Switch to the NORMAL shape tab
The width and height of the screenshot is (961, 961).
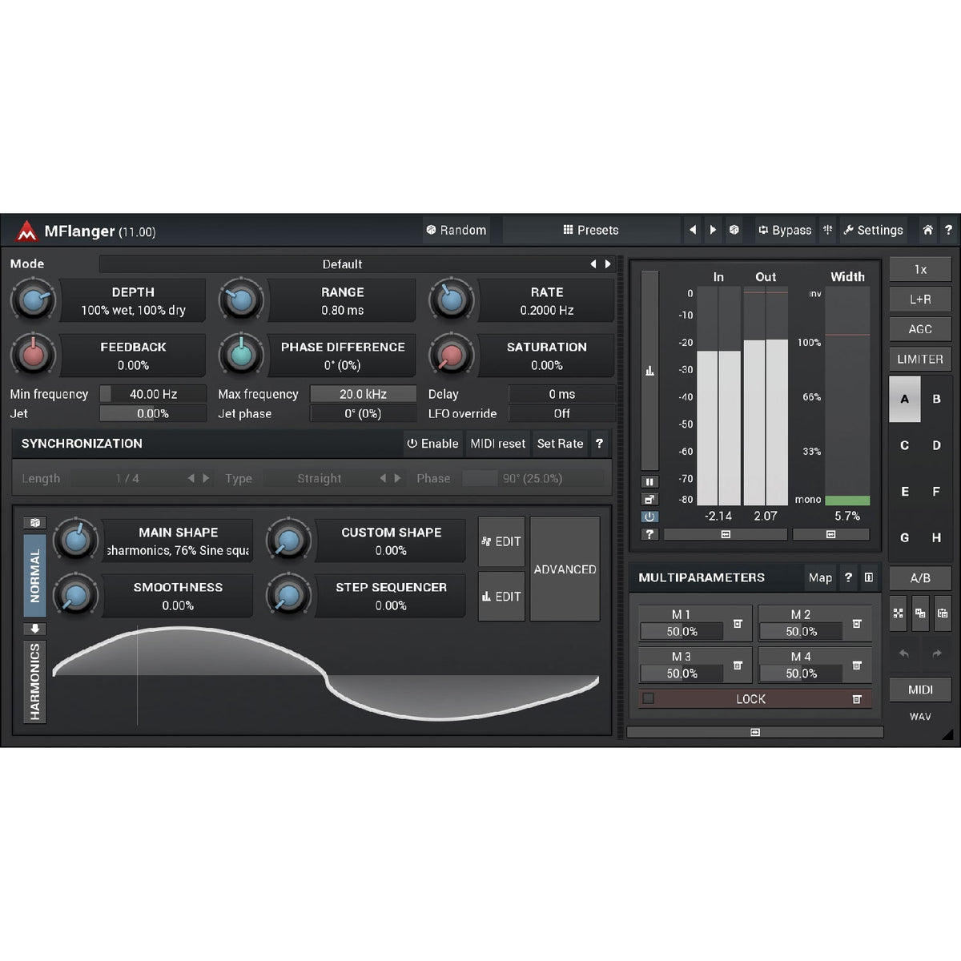click(x=34, y=575)
